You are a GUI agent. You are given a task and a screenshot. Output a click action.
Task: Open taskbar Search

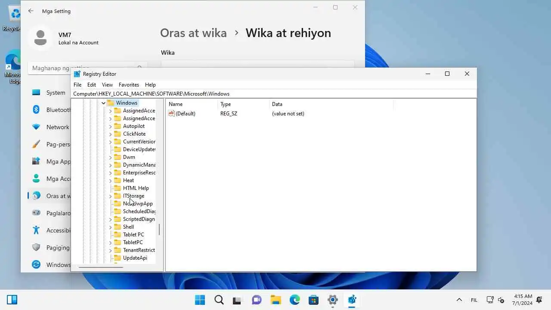tap(219, 300)
